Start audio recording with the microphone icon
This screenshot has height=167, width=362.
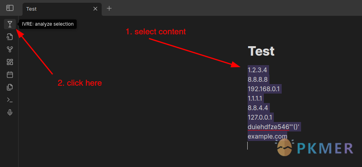tap(10, 113)
